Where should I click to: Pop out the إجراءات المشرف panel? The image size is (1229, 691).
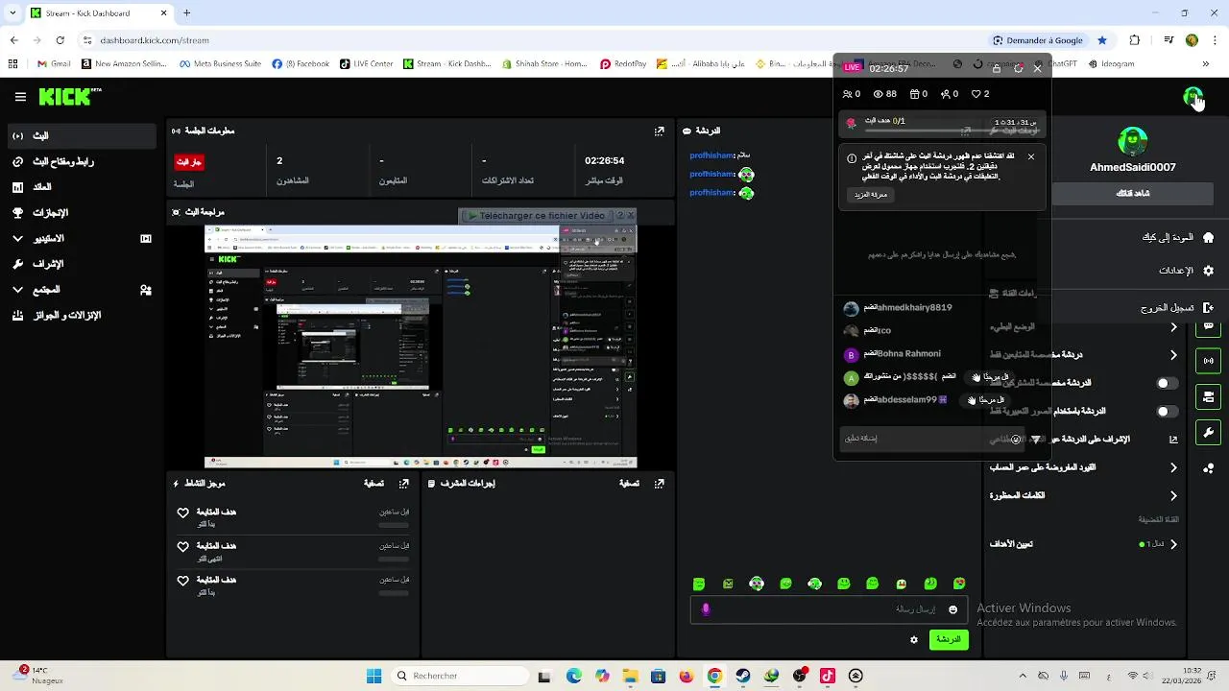[x=660, y=484]
